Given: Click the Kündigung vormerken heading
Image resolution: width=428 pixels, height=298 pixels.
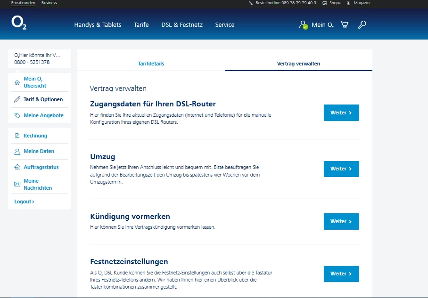Looking at the screenshot, I should pyautogui.click(x=130, y=217).
